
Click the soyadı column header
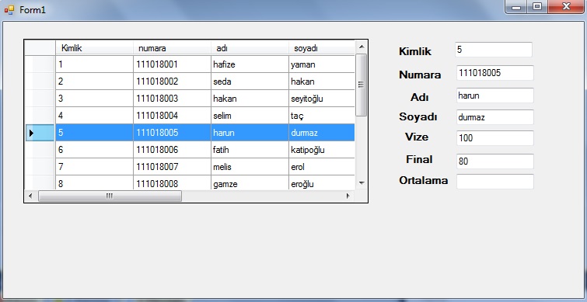[x=322, y=48]
